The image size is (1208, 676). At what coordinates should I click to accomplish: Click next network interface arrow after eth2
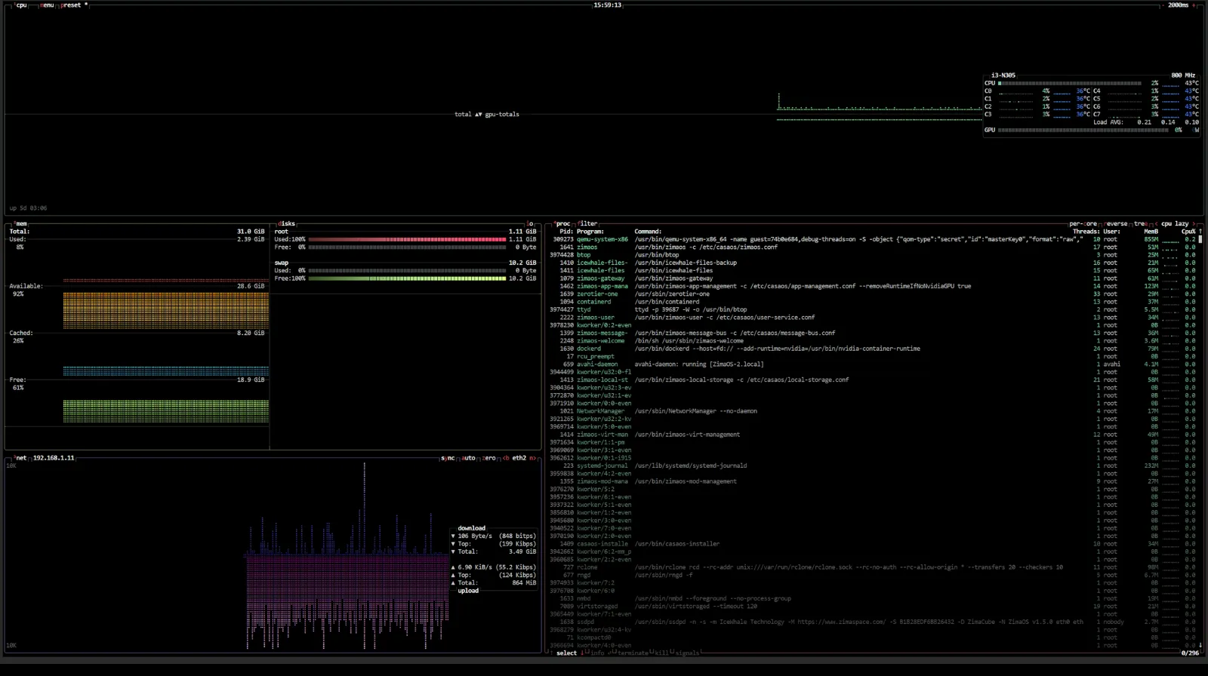click(x=532, y=458)
